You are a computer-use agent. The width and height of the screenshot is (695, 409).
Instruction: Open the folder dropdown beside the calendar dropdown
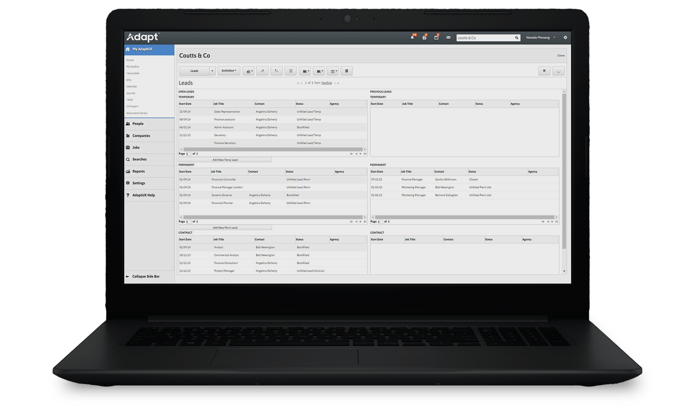319,71
